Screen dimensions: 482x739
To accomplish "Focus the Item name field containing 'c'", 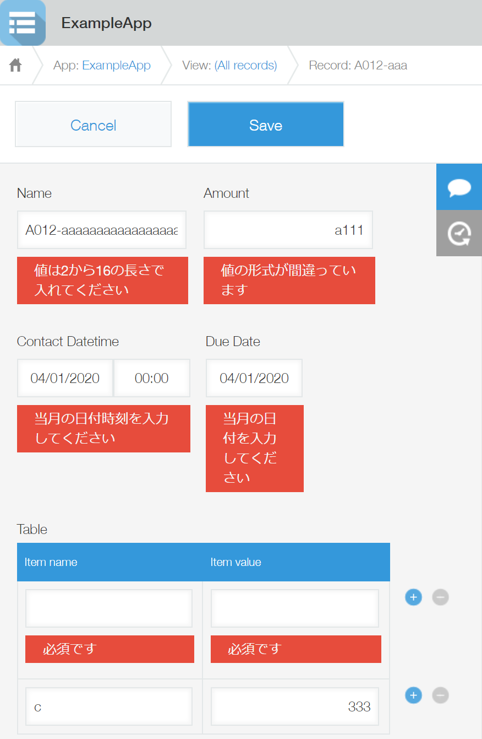I will pyautogui.click(x=108, y=706).
